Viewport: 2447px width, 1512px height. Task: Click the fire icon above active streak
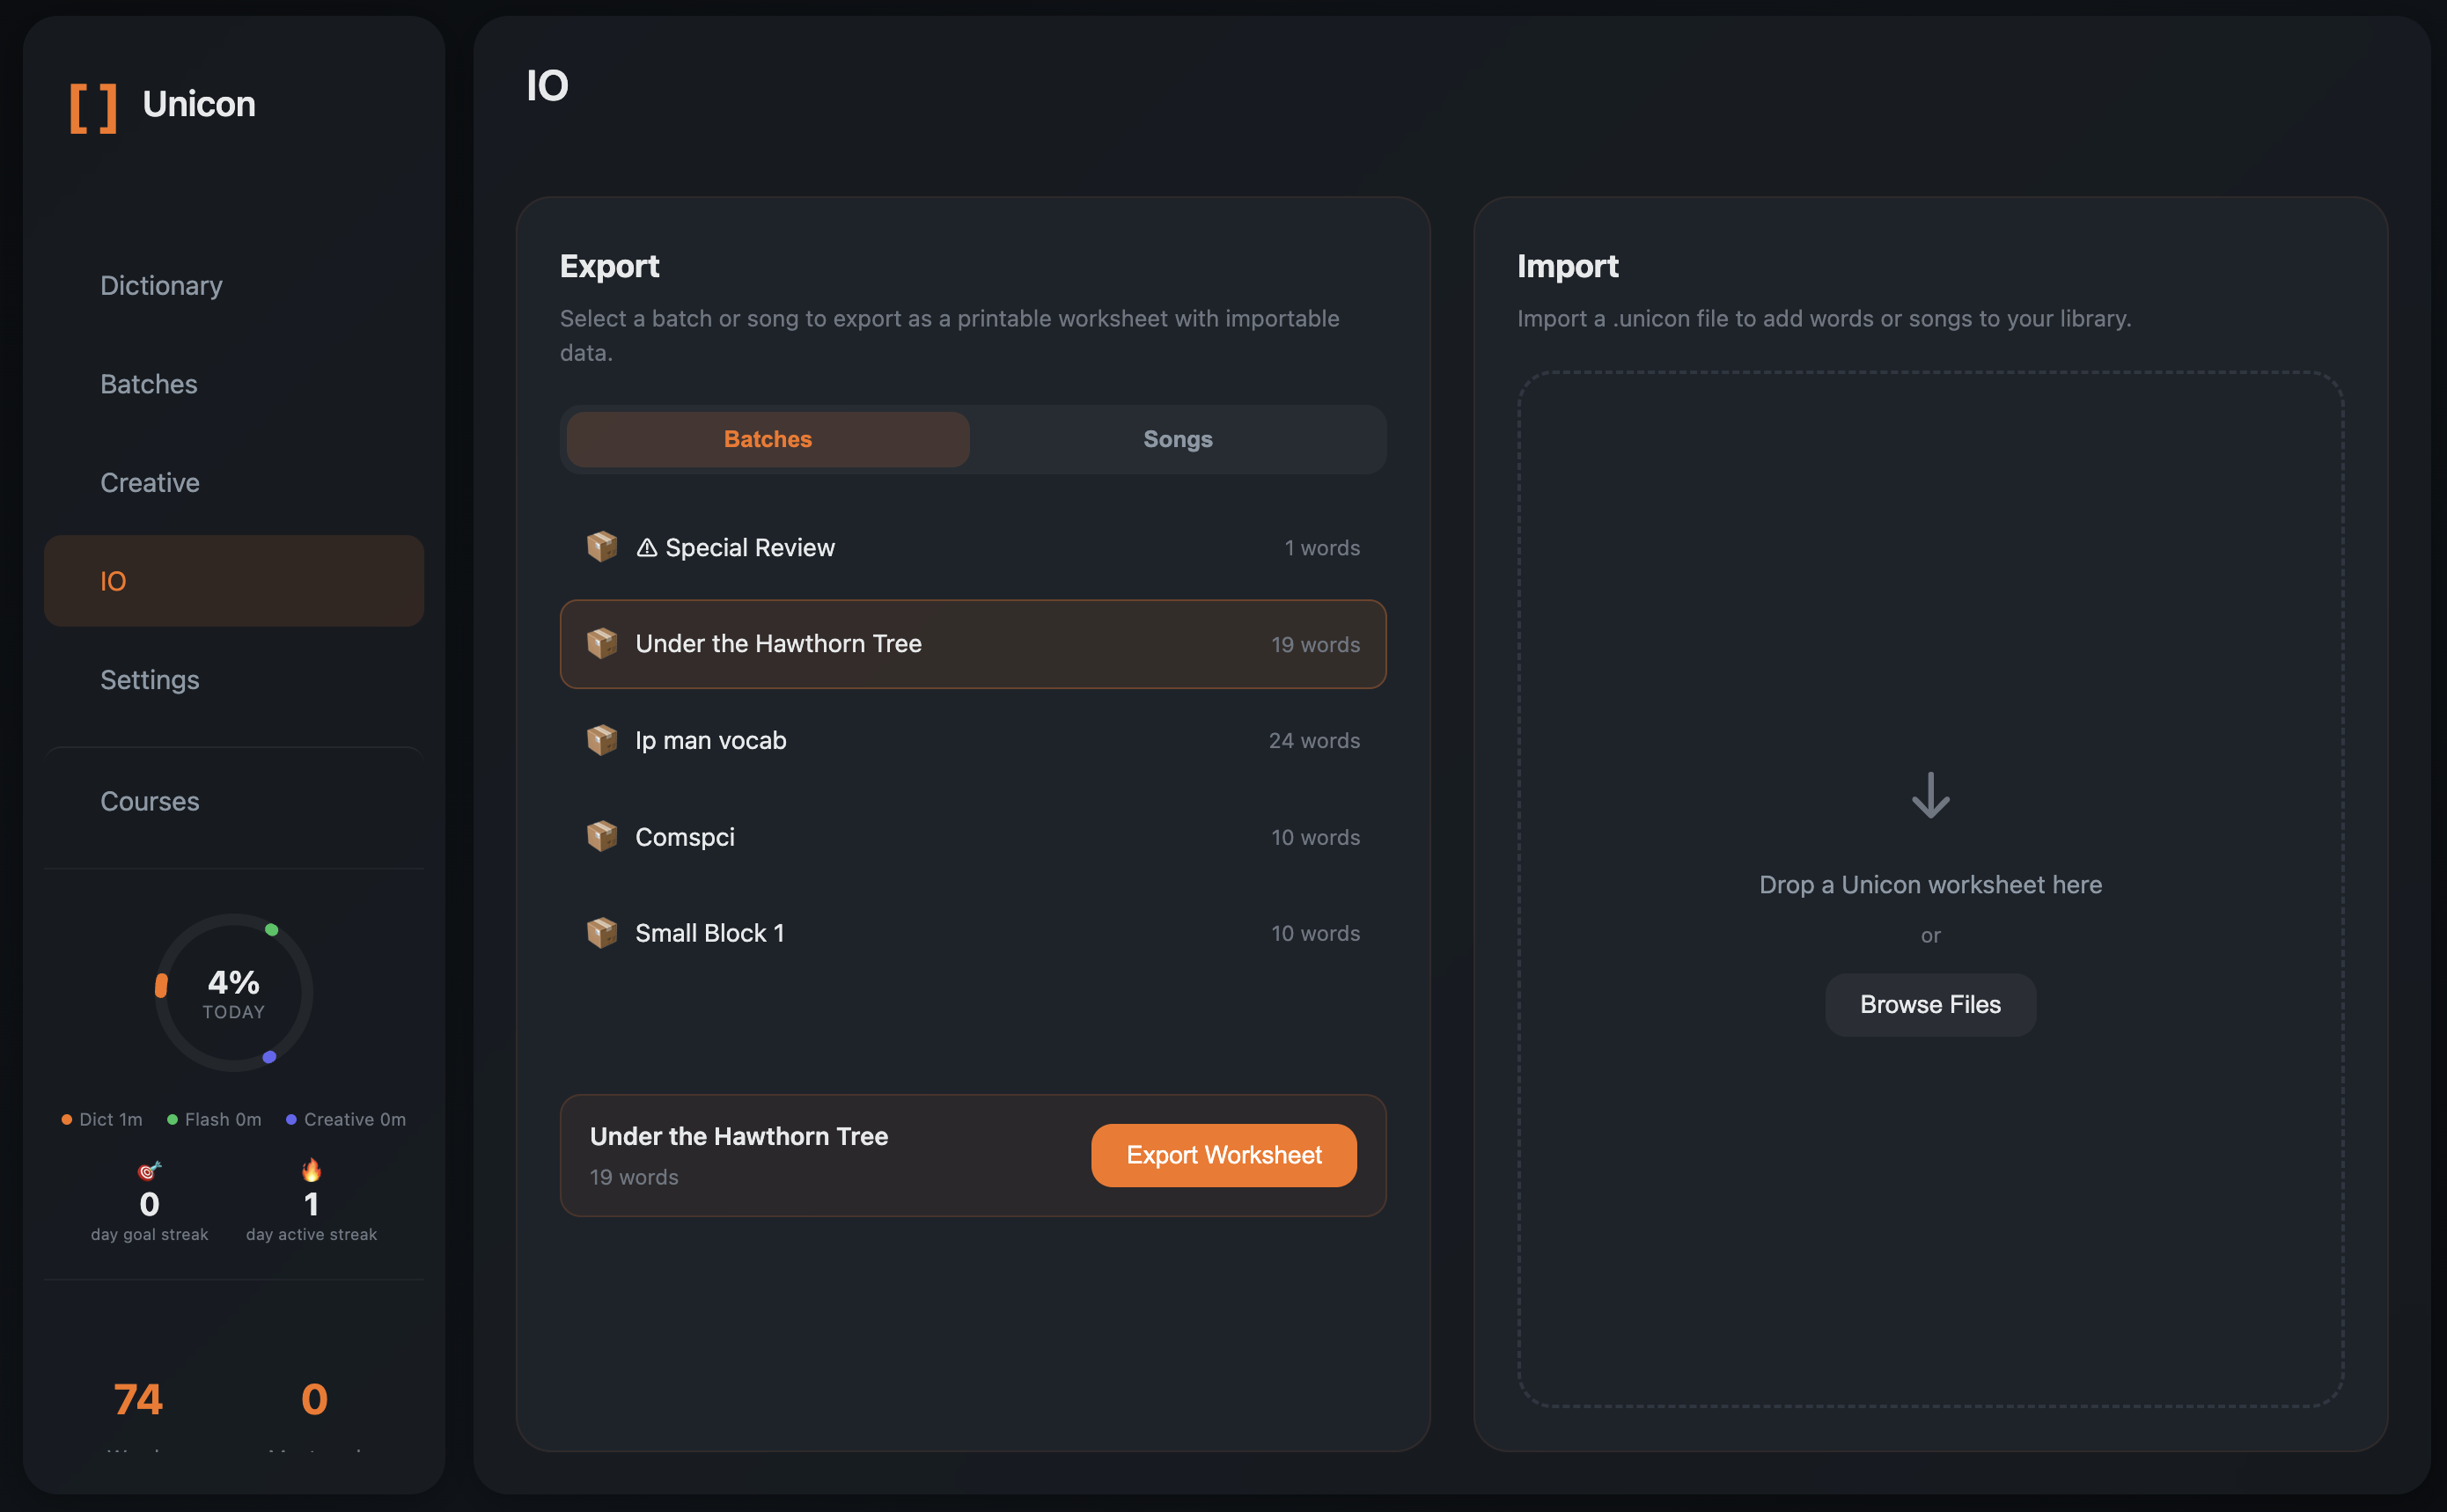tap(311, 1169)
